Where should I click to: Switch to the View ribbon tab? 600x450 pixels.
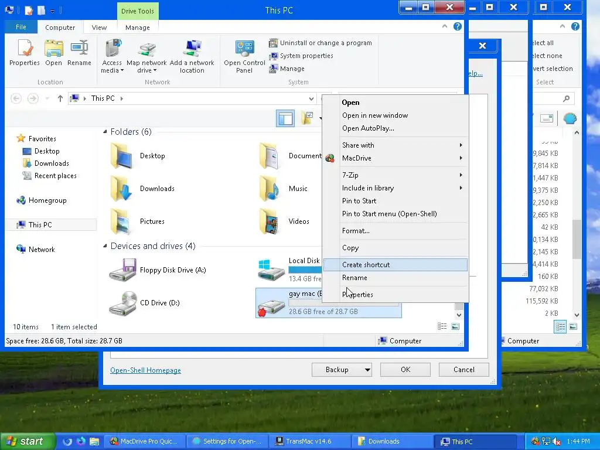99,28
